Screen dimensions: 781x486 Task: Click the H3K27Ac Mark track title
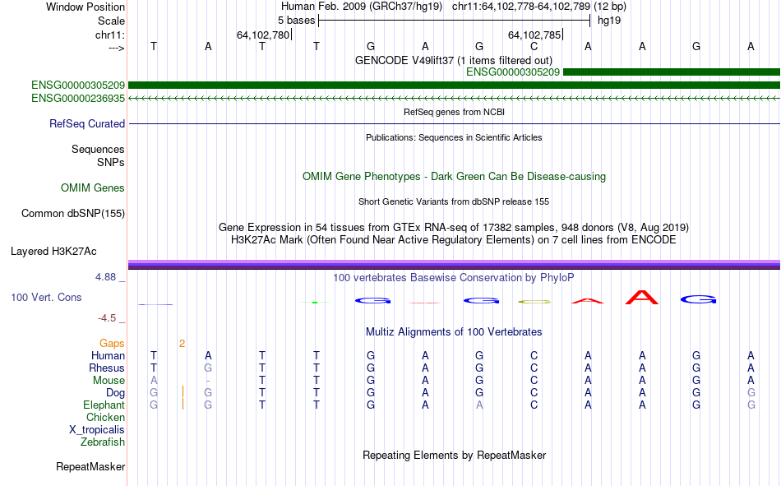point(454,240)
